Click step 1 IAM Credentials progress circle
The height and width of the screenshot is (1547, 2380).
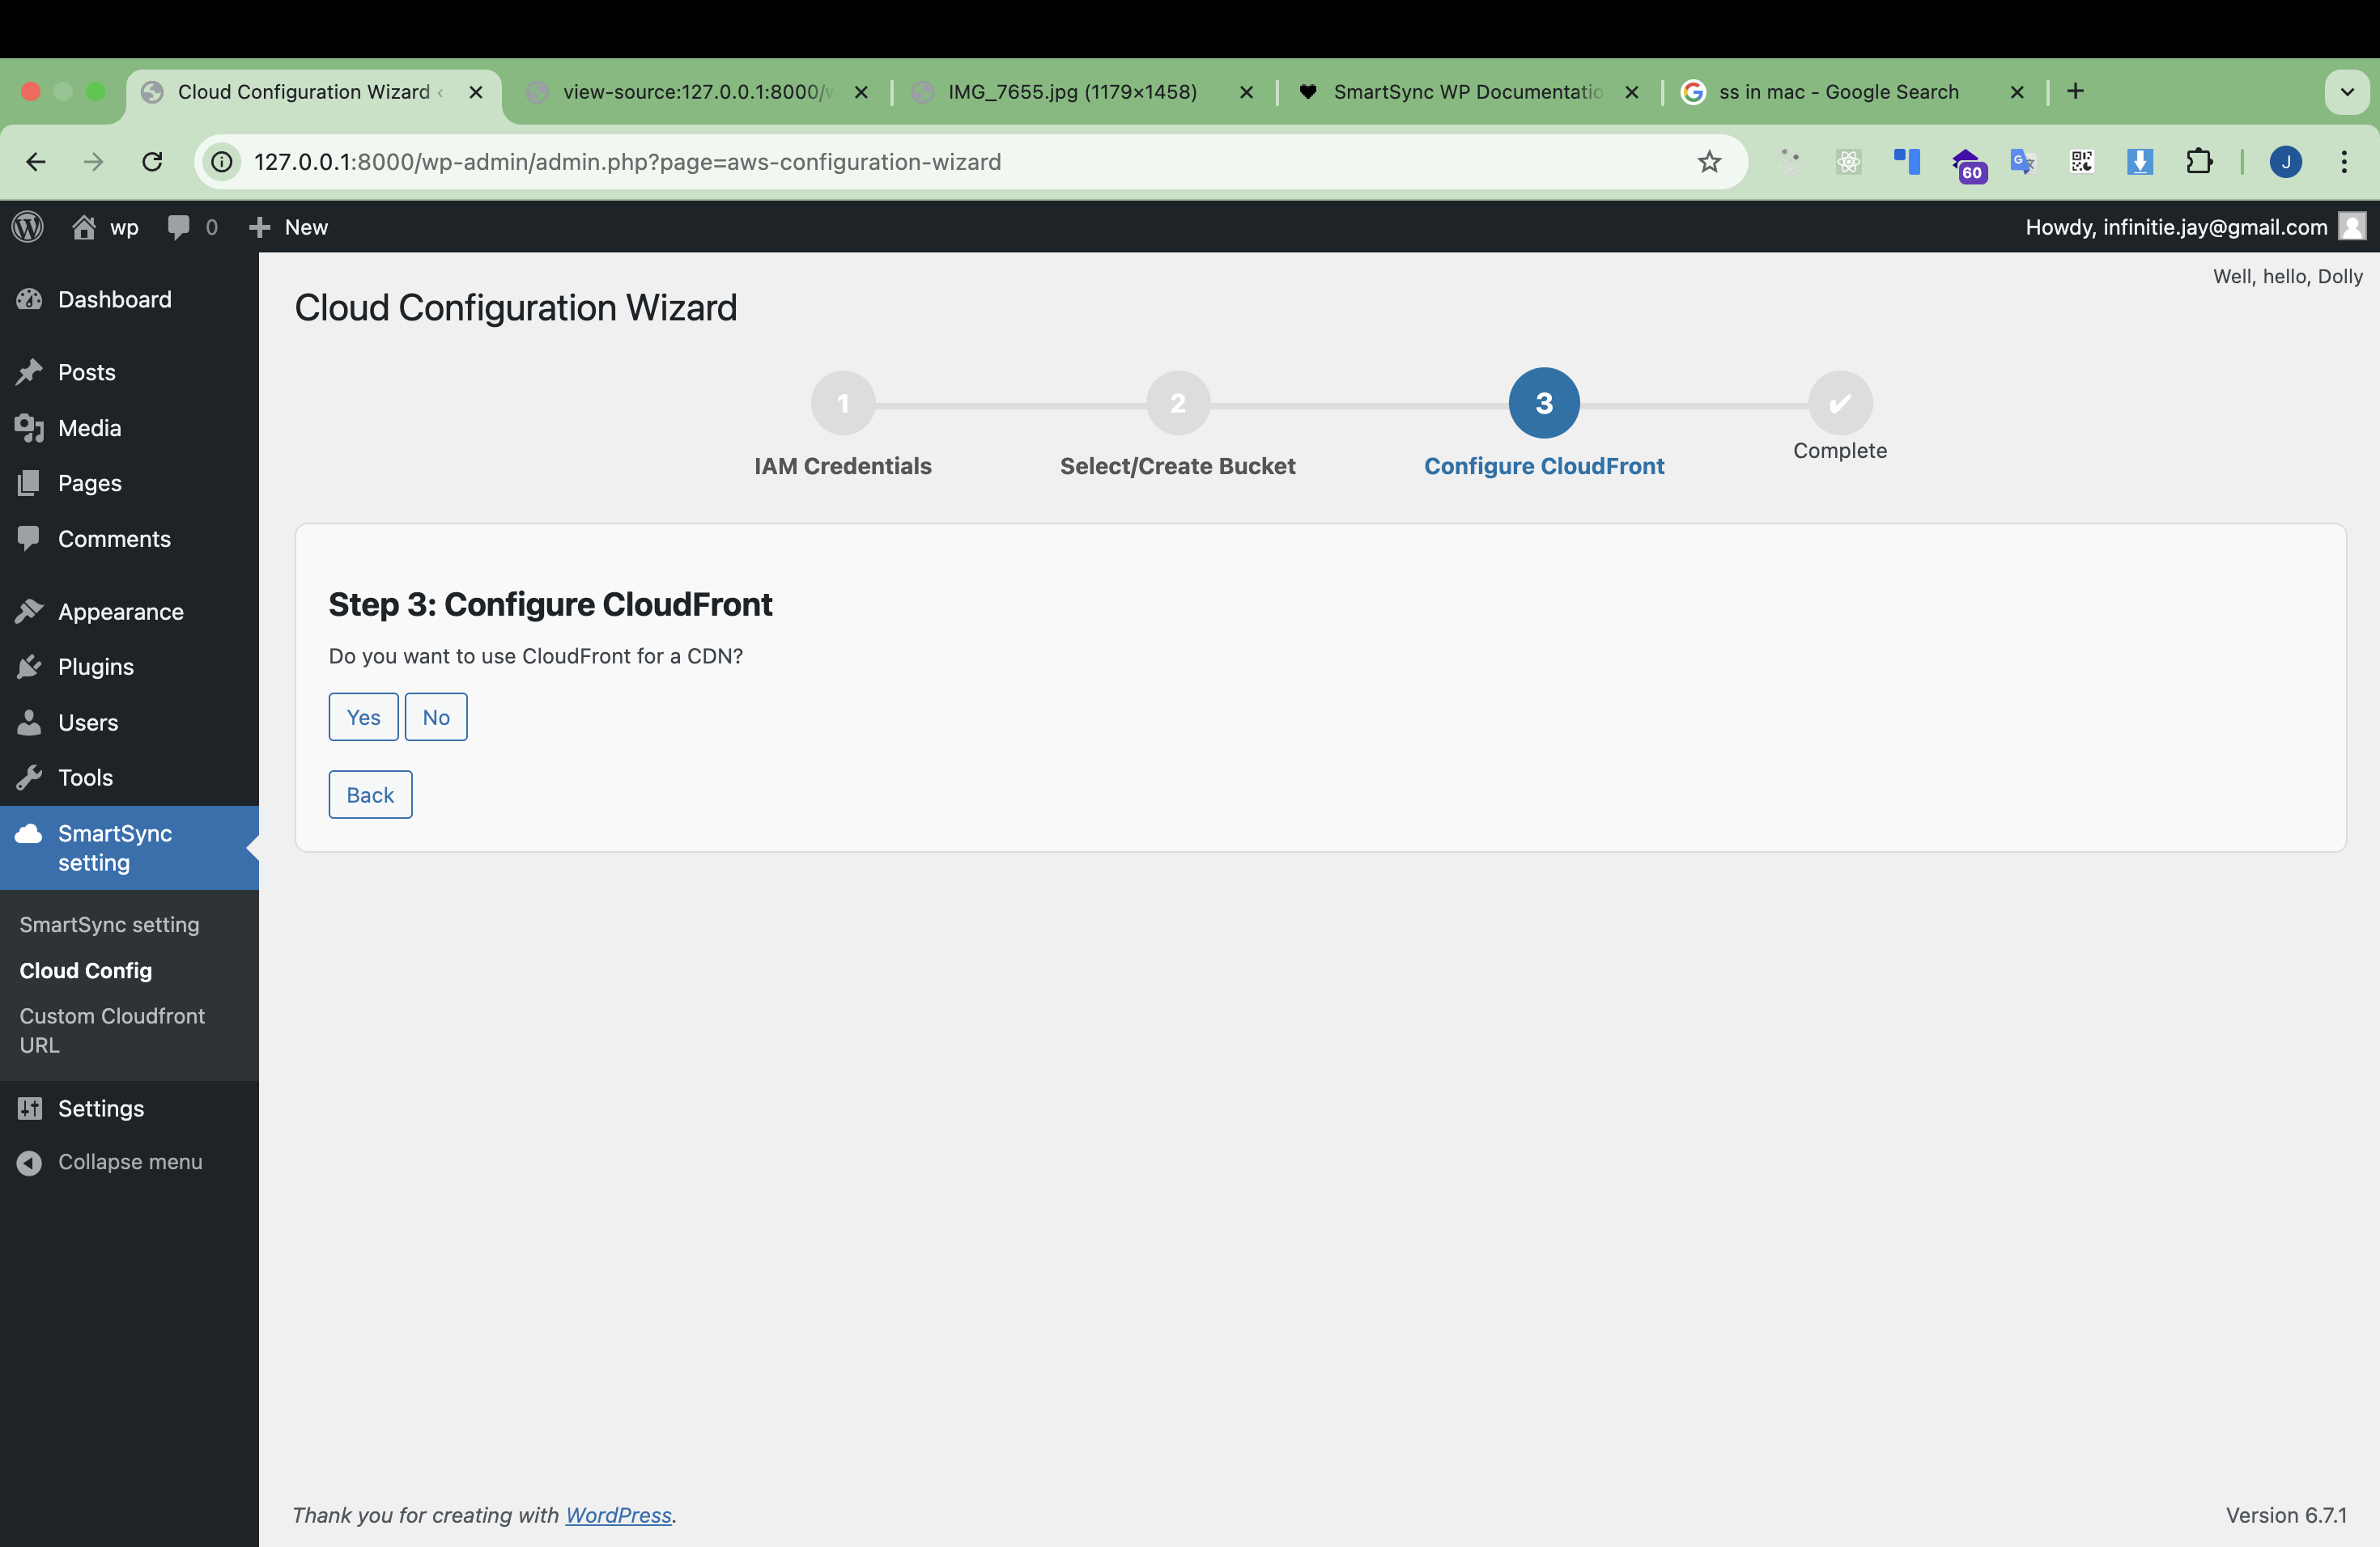click(843, 403)
